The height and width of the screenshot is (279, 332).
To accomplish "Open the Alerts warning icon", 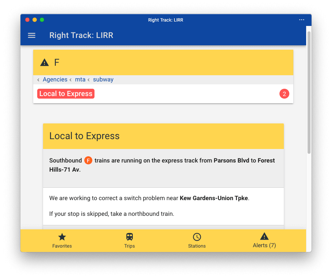I will pos(264,236).
